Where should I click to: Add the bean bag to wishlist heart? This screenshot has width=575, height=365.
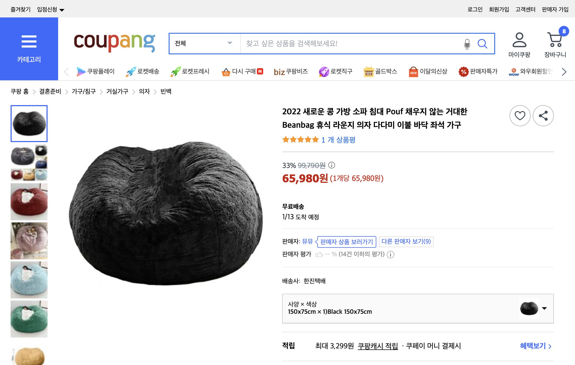pos(520,116)
